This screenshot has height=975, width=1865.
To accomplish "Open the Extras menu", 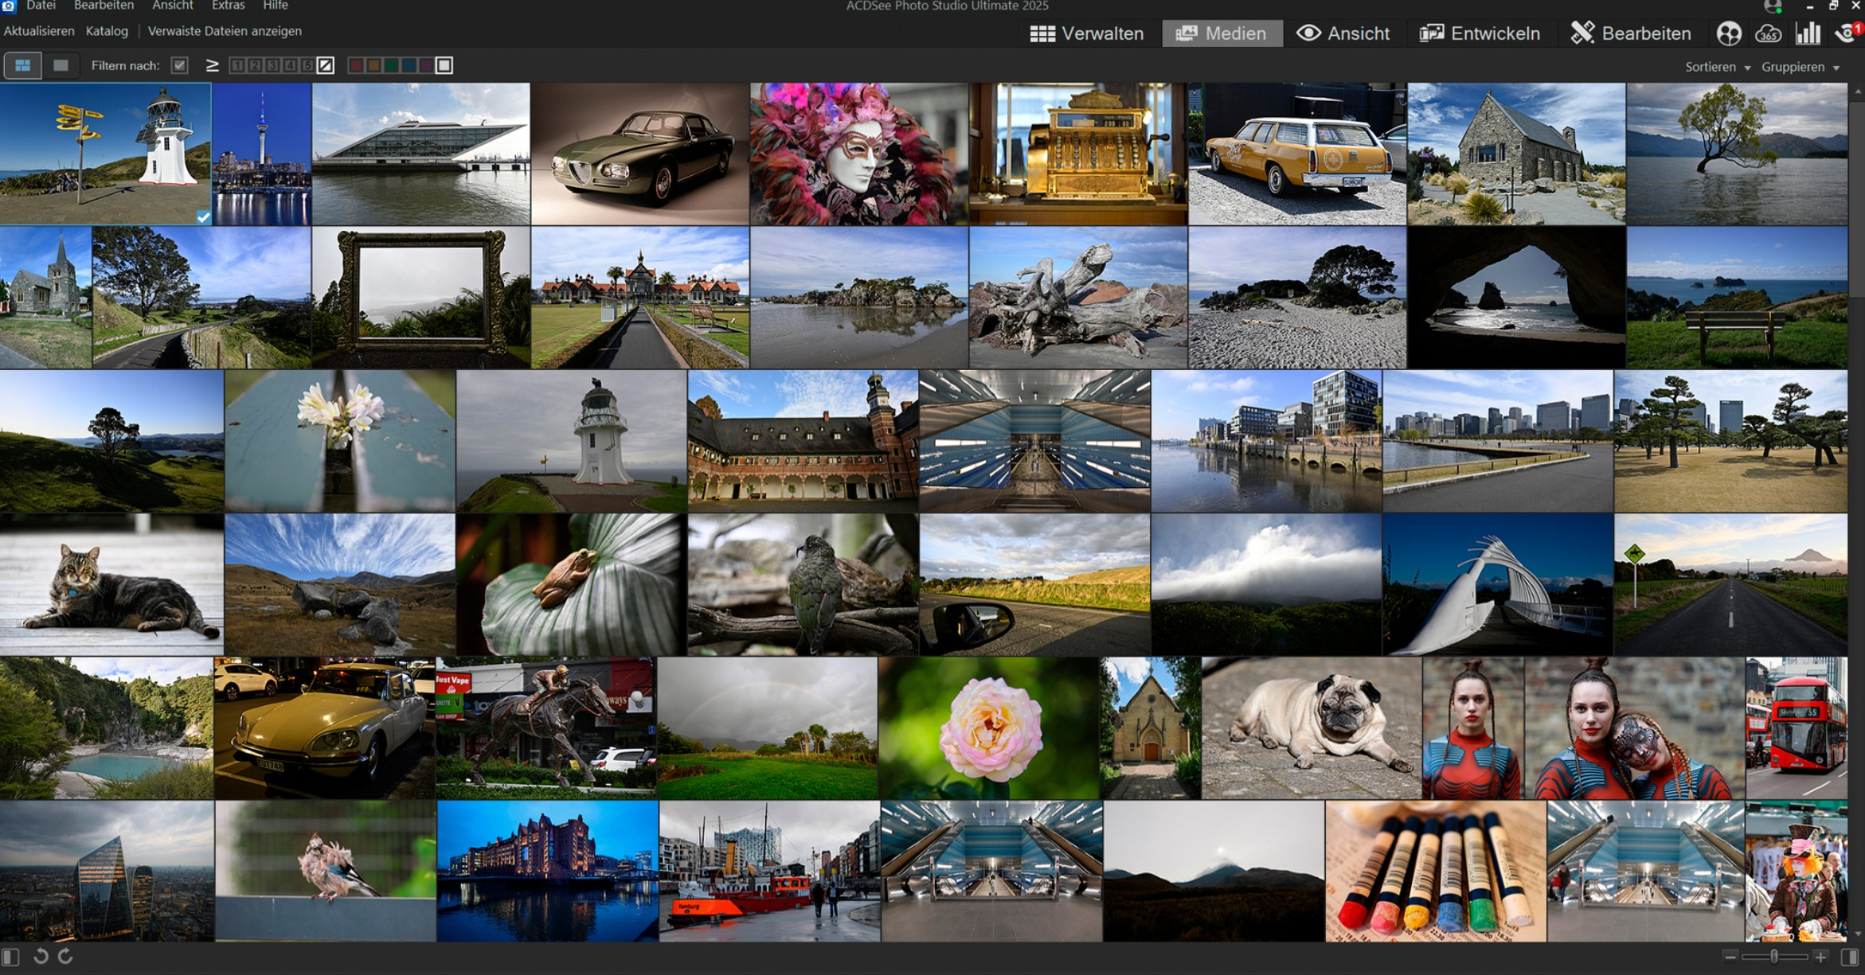I will click(228, 6).
